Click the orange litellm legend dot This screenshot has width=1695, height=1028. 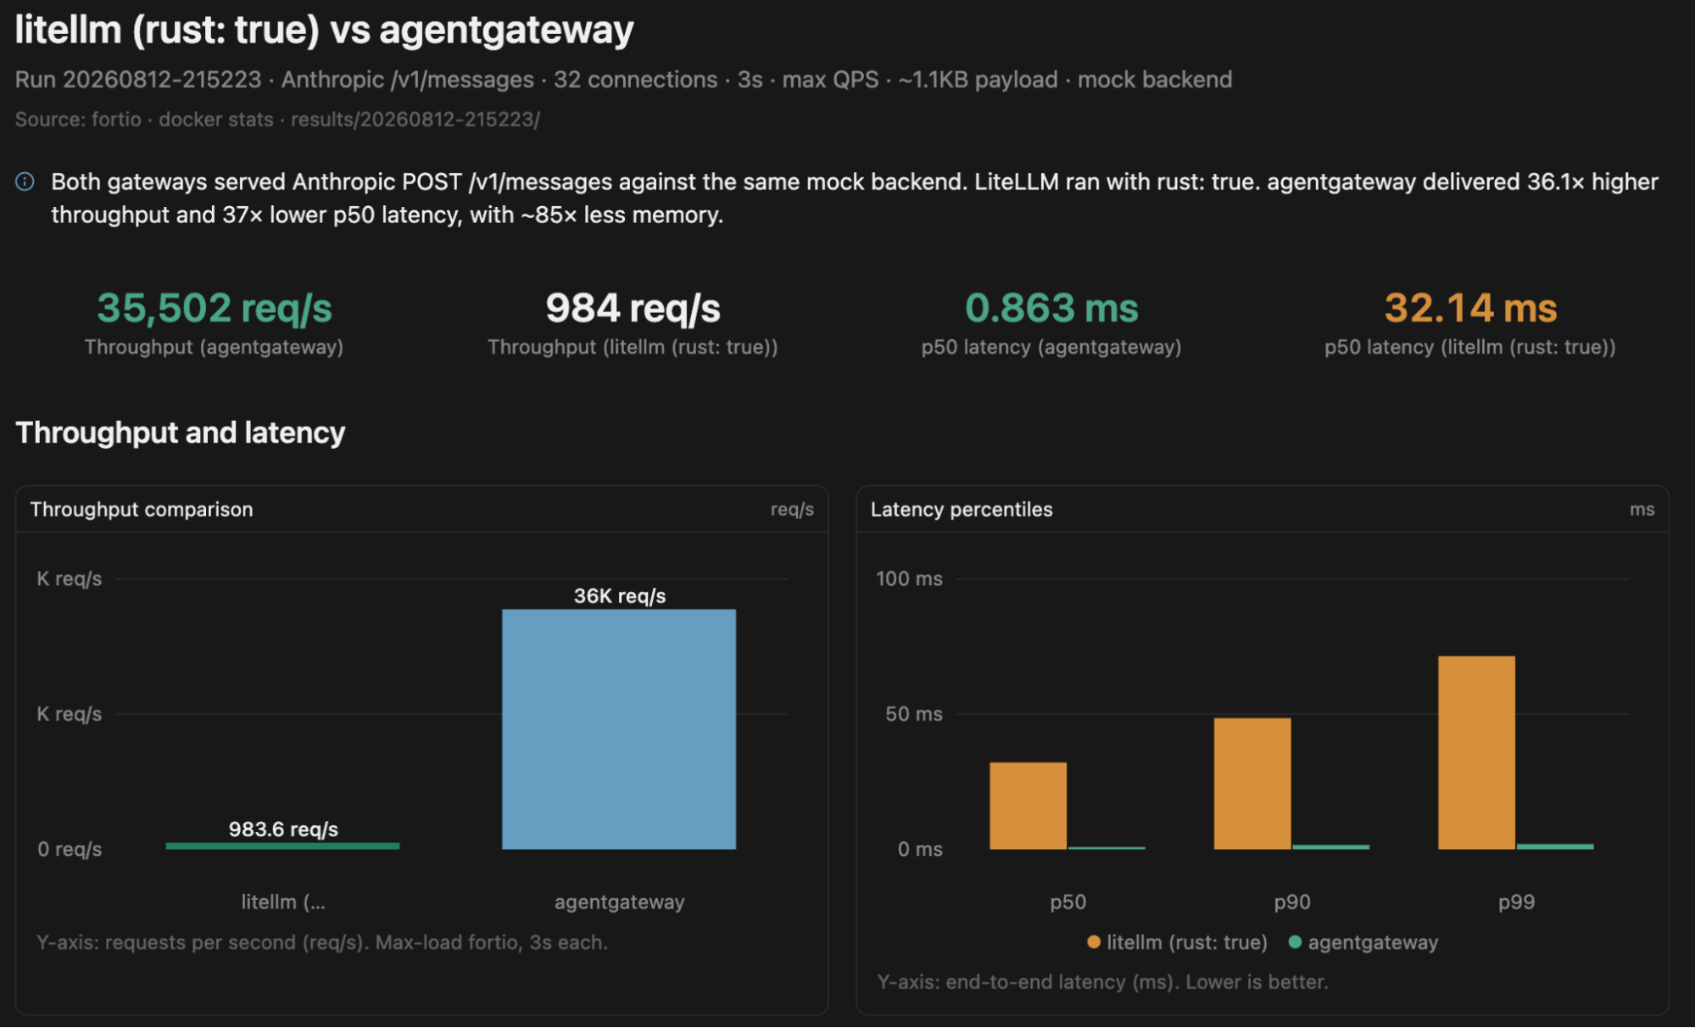pos(1094,942)
